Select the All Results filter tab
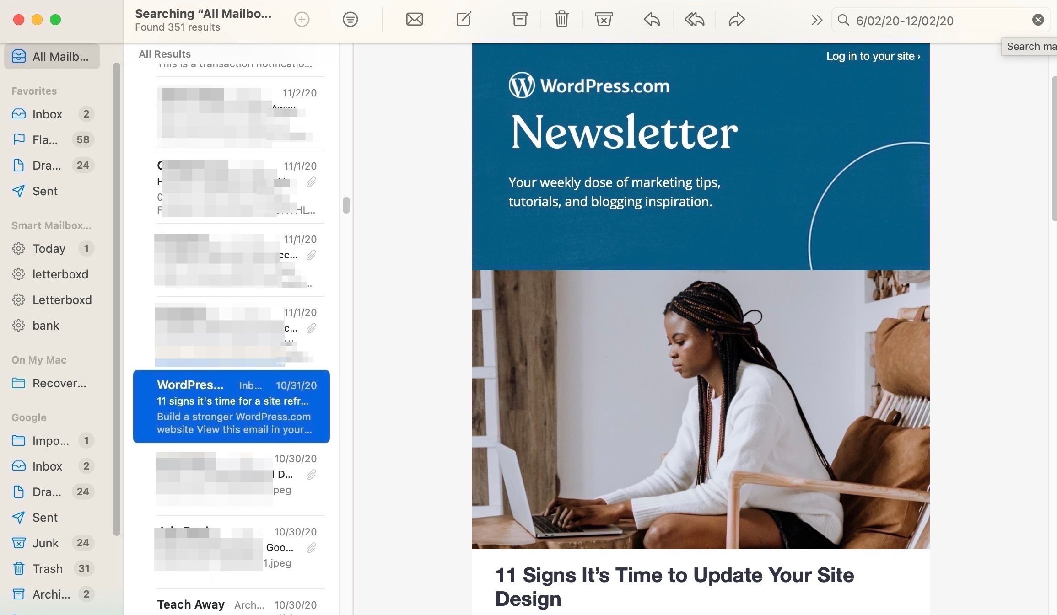 click(164, 53)
